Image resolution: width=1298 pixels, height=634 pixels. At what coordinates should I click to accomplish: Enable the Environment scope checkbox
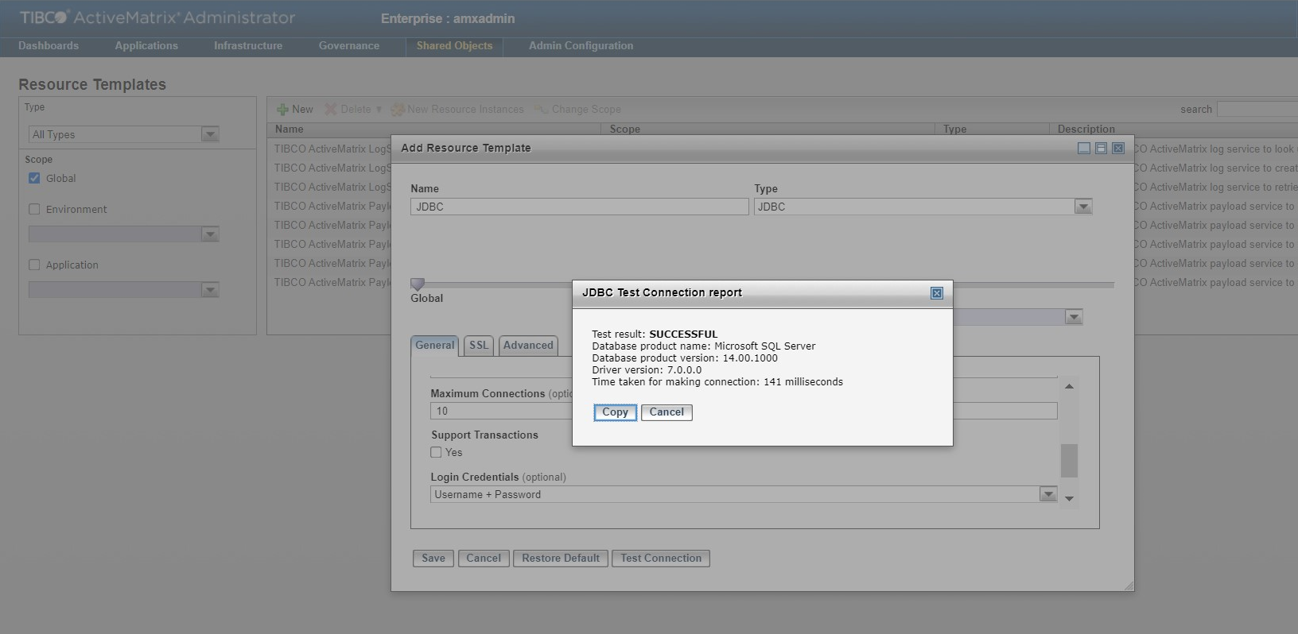tap(34, 209)
